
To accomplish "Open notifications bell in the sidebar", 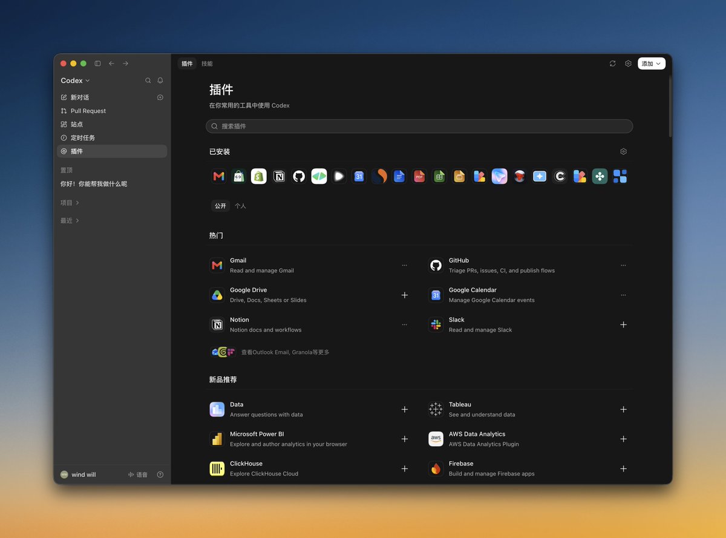I will coord(160,80).
